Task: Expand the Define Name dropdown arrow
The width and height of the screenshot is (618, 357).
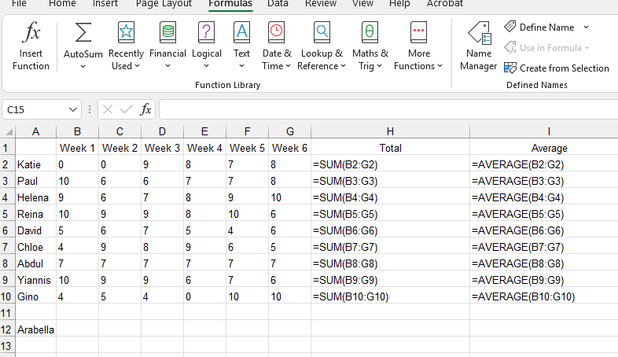Action: (x=586, y=28)
